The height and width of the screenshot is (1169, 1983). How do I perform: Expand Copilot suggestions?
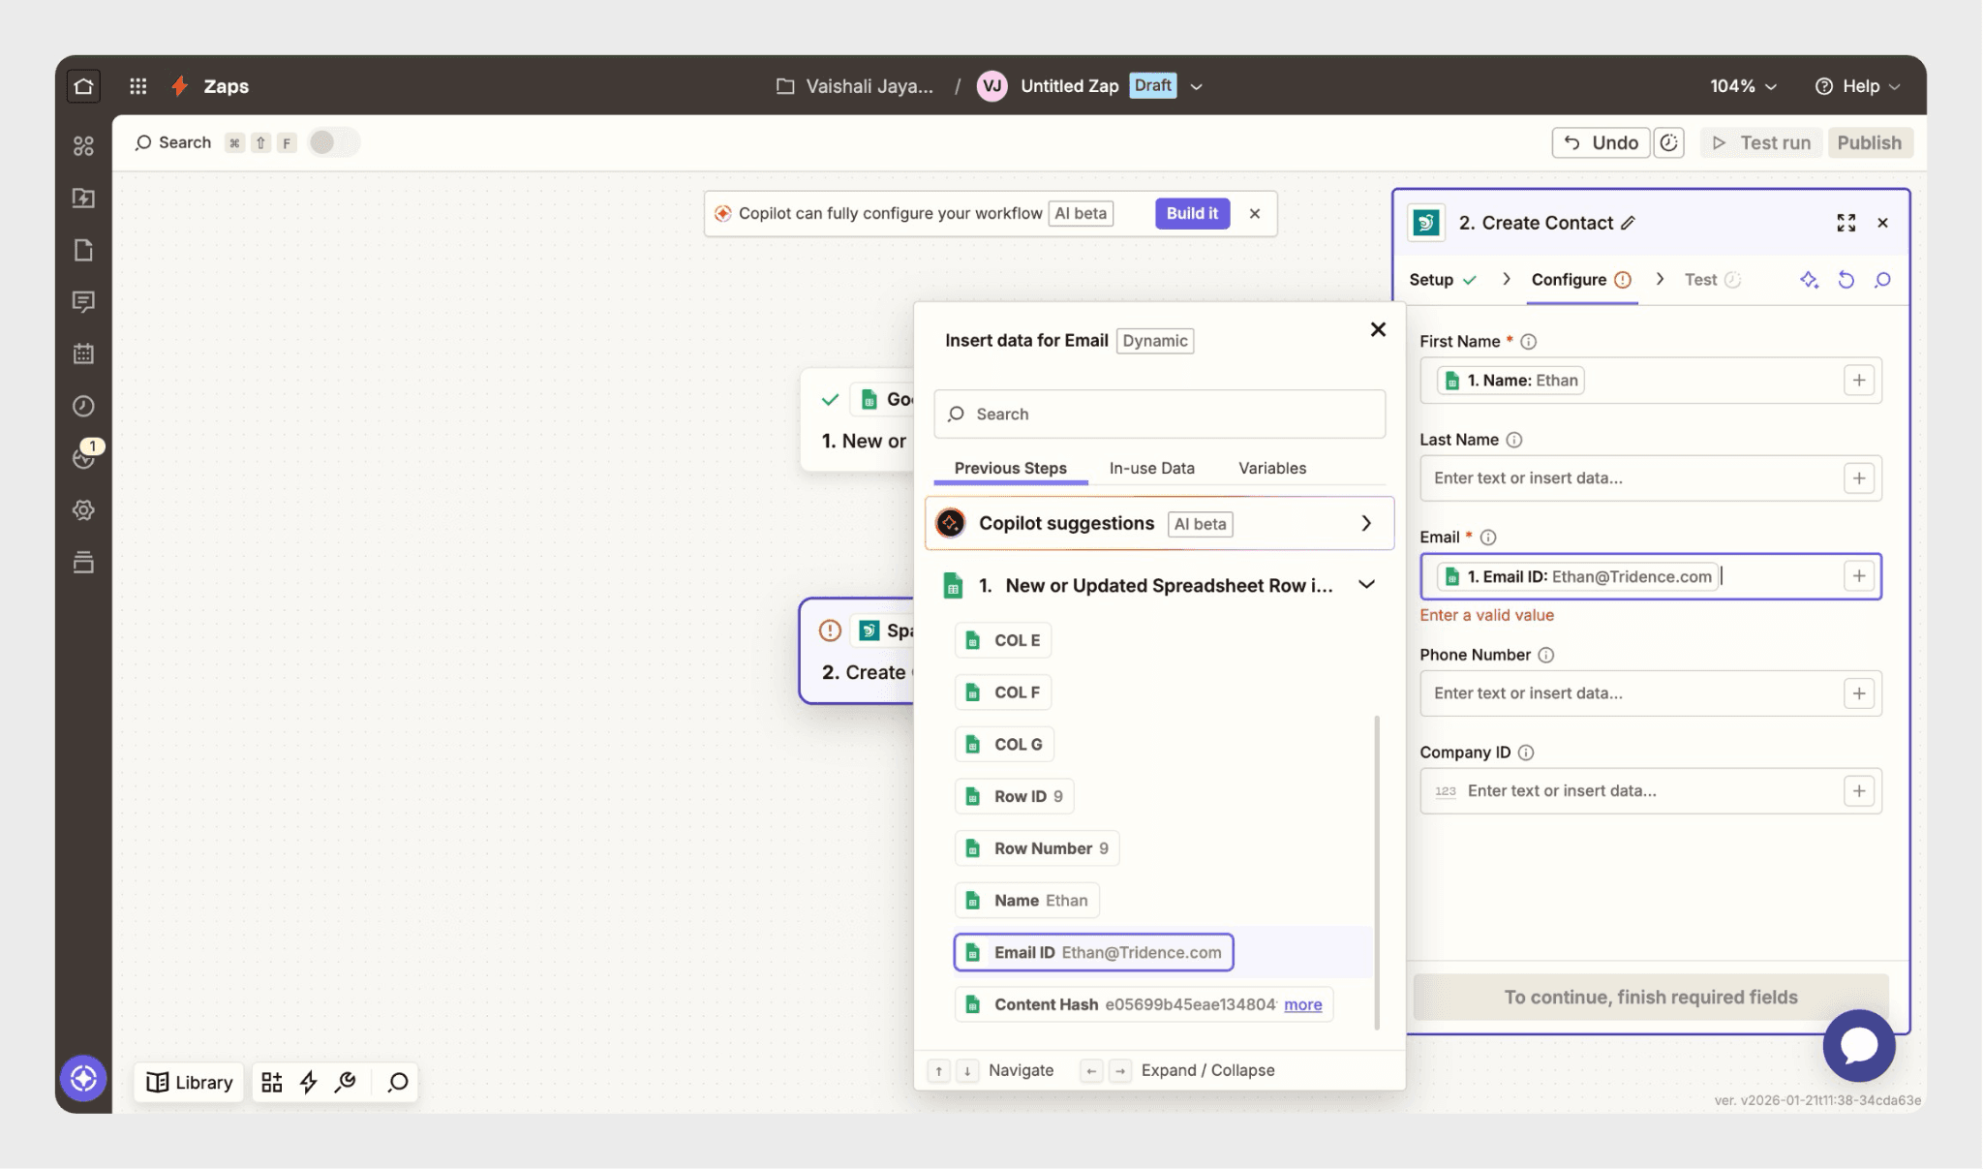(x=1365, y=523)
